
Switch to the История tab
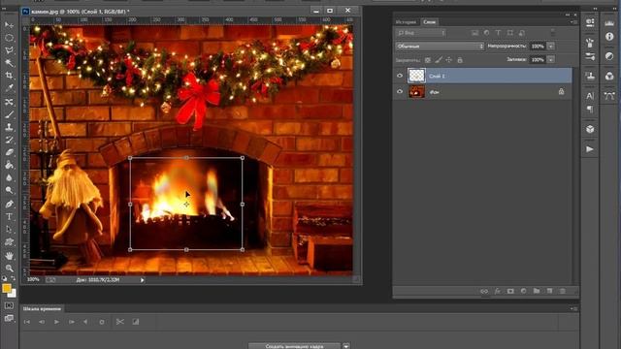406,22
